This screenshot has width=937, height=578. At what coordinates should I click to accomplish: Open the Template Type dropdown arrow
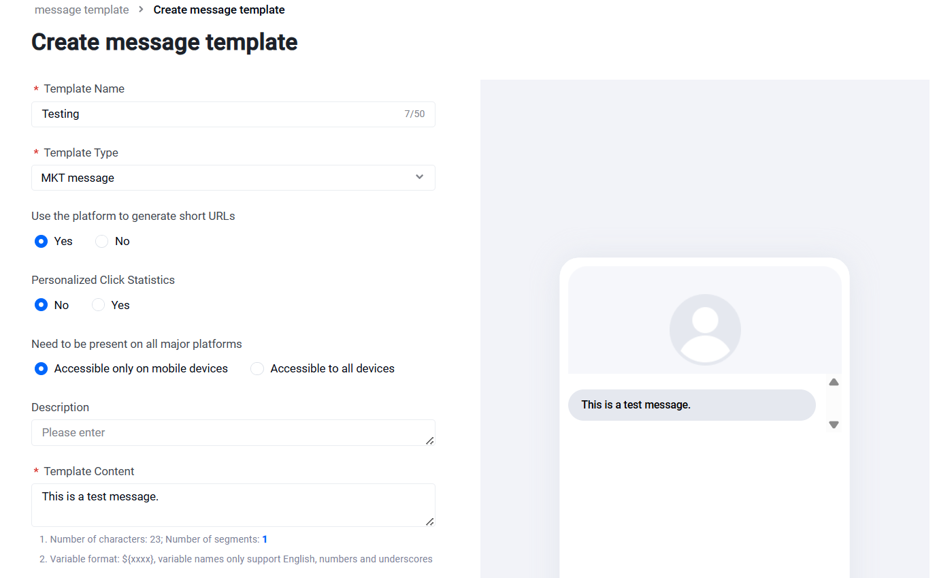(419, 177)
